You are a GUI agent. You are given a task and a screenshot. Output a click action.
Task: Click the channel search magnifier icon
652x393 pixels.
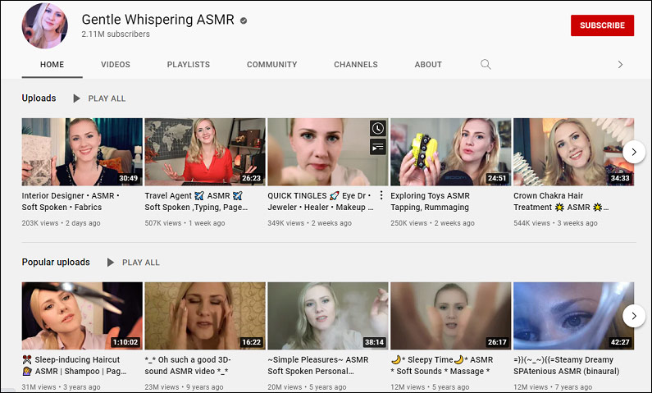(486, 65)
